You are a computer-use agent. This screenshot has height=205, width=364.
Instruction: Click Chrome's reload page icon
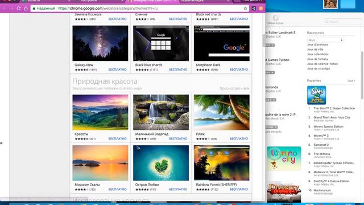click(19, 9)
